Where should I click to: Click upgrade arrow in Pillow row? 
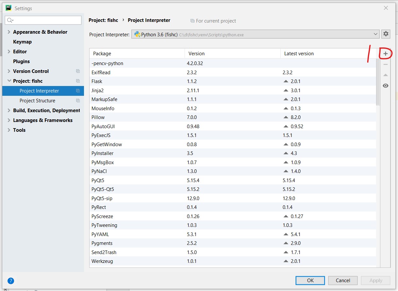[286, 117]
